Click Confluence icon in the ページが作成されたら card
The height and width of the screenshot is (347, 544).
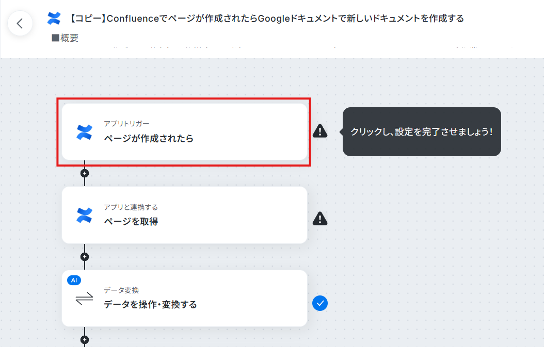(84, 132)
